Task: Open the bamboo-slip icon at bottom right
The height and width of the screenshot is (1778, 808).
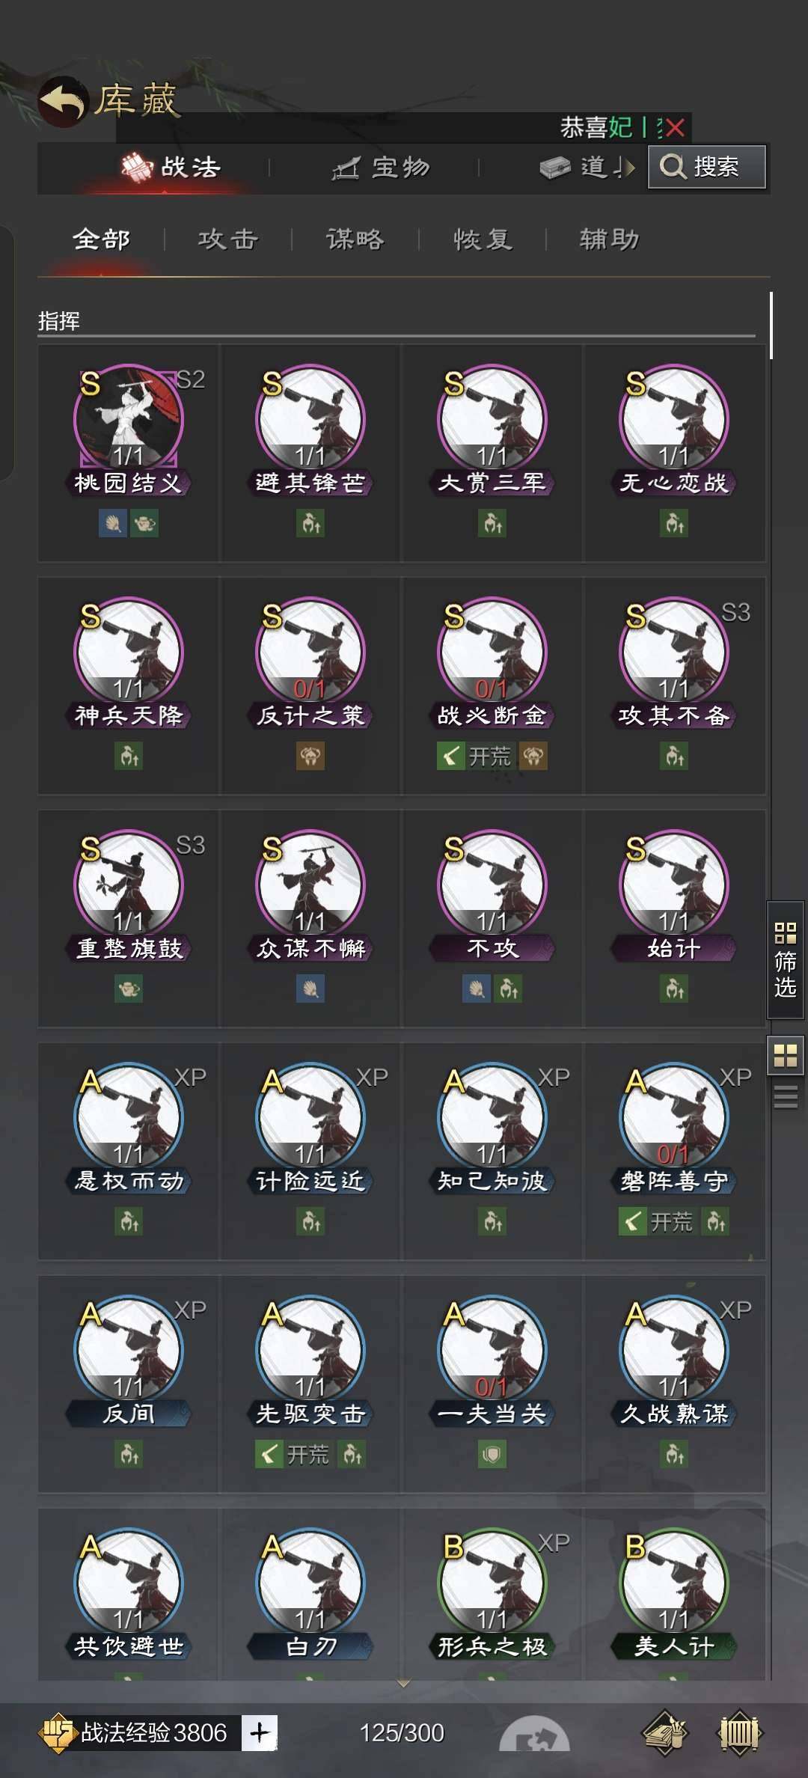Action: click(x=740, y=1732)
